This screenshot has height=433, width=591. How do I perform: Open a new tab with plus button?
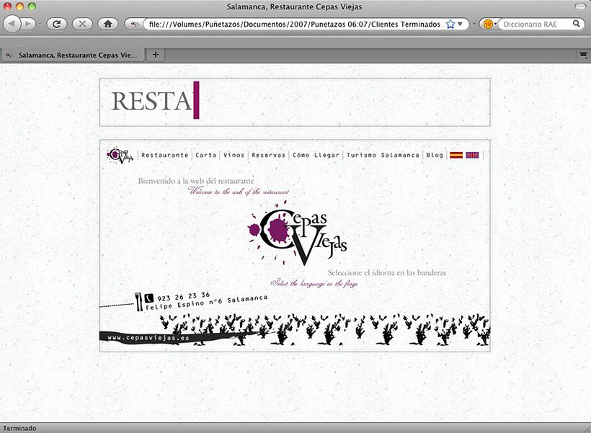(156, 54)
